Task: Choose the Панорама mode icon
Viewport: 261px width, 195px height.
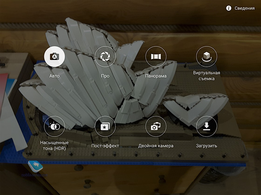Action: (156, 57)
